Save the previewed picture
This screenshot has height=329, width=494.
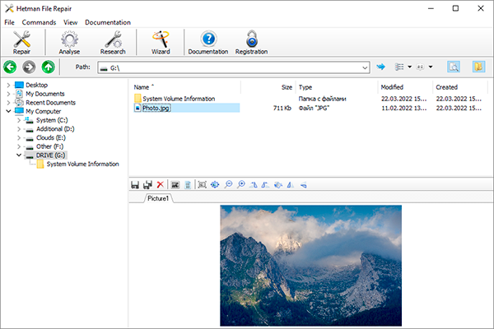[135, 185]
